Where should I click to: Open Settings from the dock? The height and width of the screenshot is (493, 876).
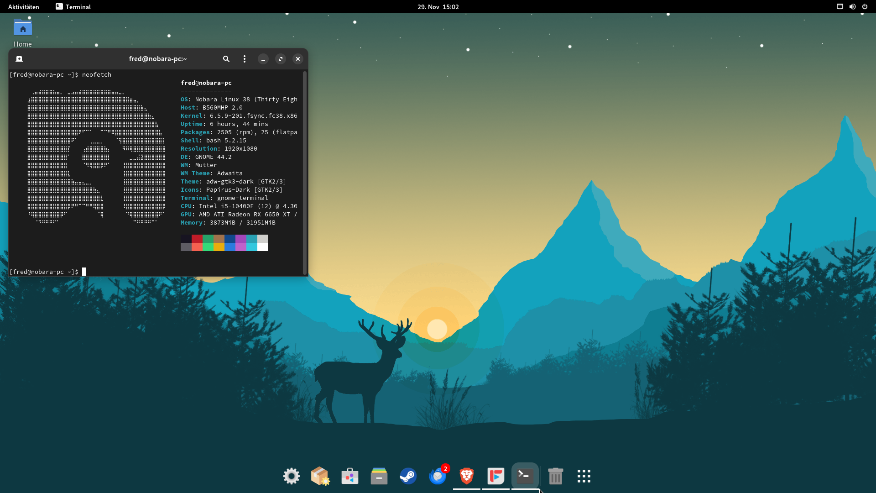coord(291,476)
